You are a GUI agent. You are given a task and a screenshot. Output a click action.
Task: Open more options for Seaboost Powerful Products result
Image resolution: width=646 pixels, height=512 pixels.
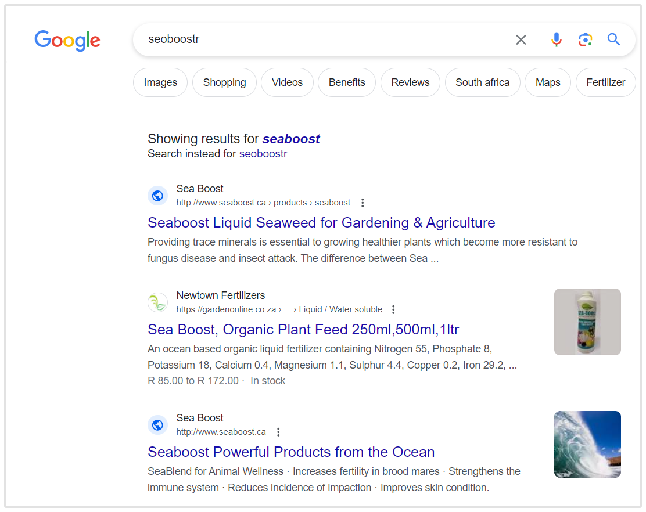click(278, 432)
